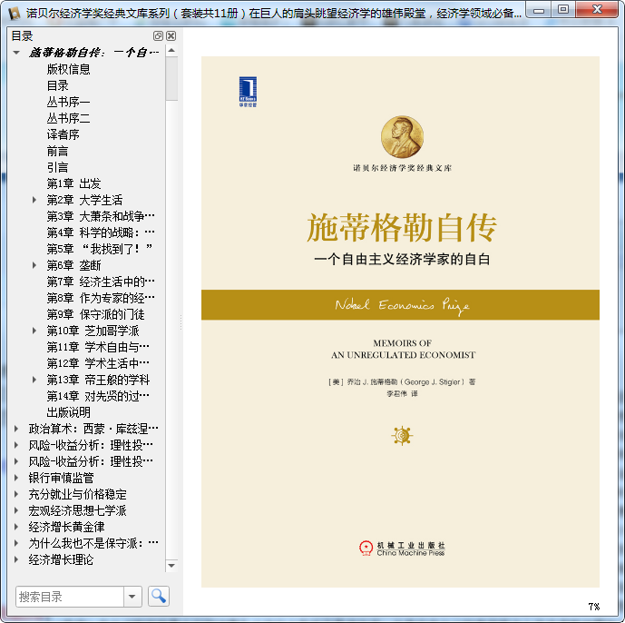625x623 pixels.
Task: Expand 经济增长理论 book
Action: 16,559
